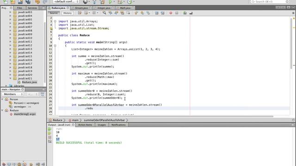The image size is (296, 166).
Task: Collapse the Reduce node in Navigator
Action: 2,110
